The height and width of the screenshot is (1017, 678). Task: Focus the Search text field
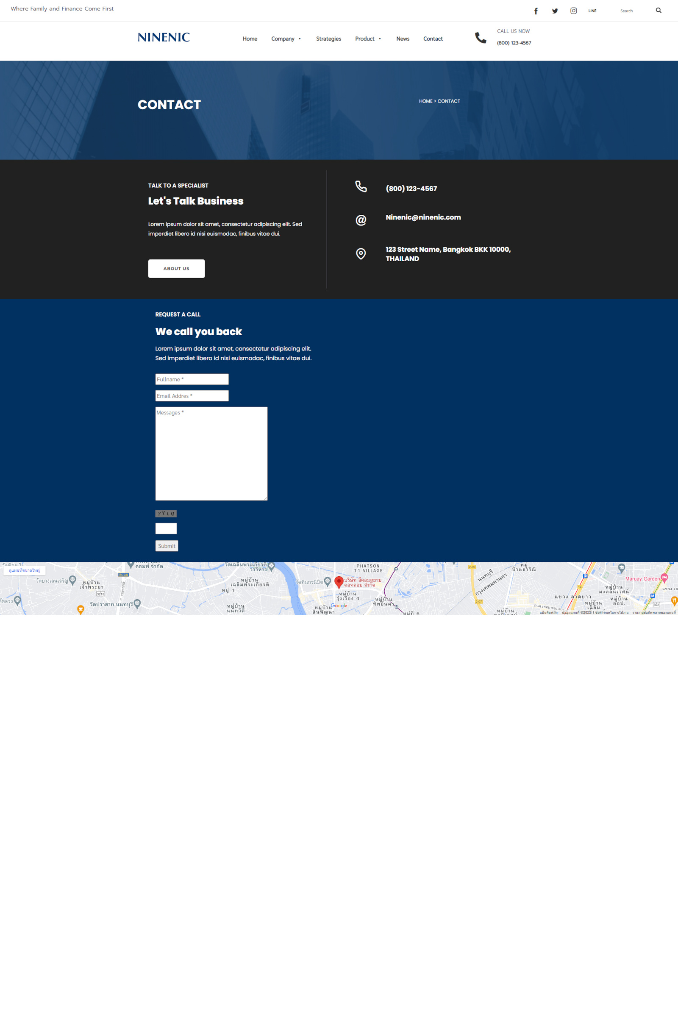click(635, 11)
